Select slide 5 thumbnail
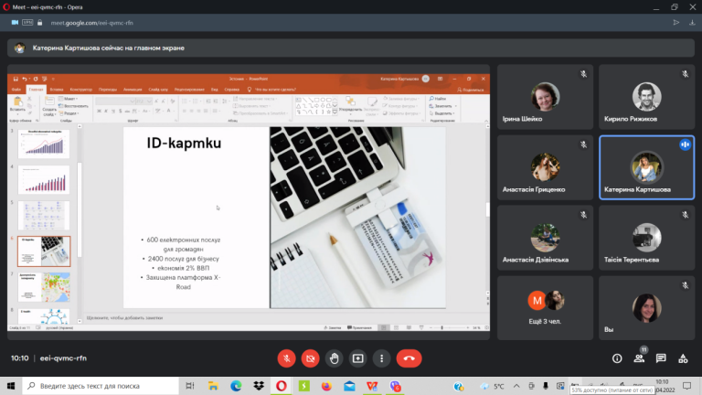This screenshot has width=702, height=395. (x=44, y=216)
